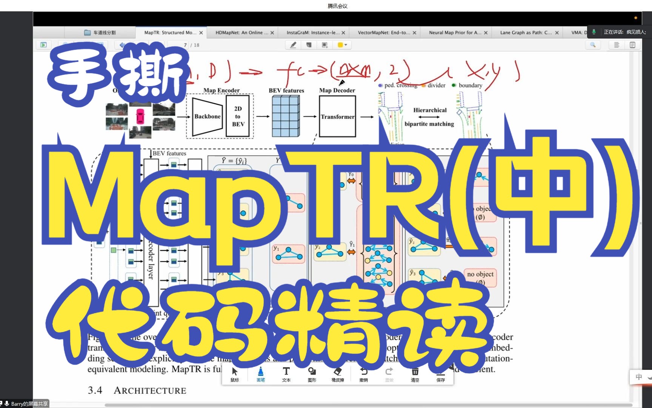Click the 保存 (save) annotation button
This screenshot has height=408, width=652.
point(441,374)
